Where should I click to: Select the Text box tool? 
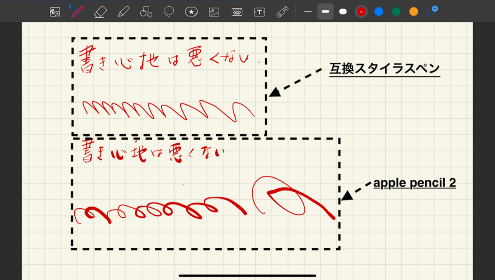point(259,11)
